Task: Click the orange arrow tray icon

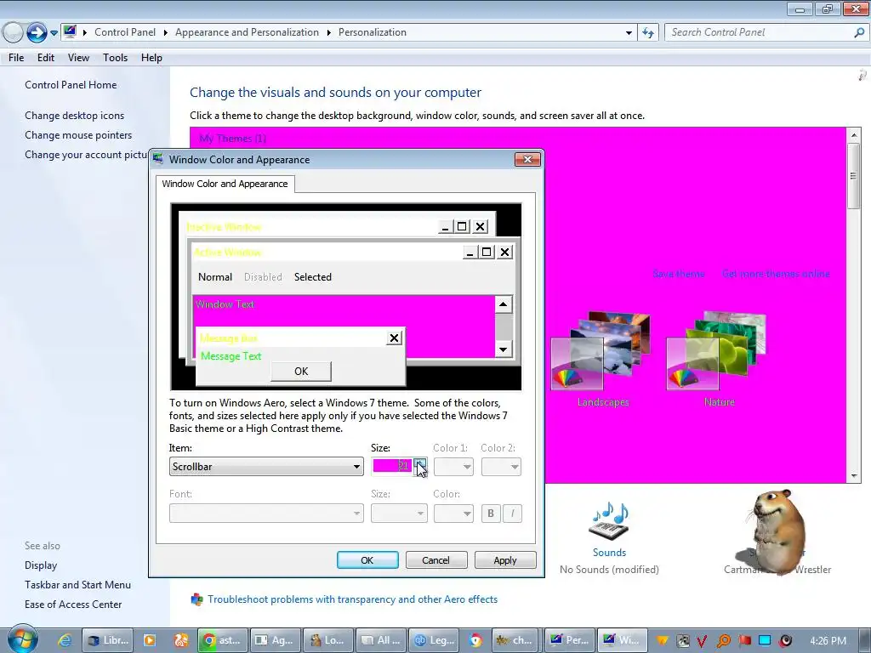Action: pos(663,641)
